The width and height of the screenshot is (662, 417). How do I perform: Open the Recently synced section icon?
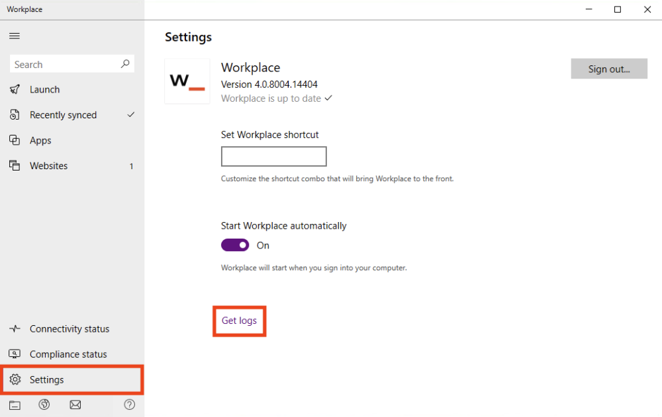15,114
